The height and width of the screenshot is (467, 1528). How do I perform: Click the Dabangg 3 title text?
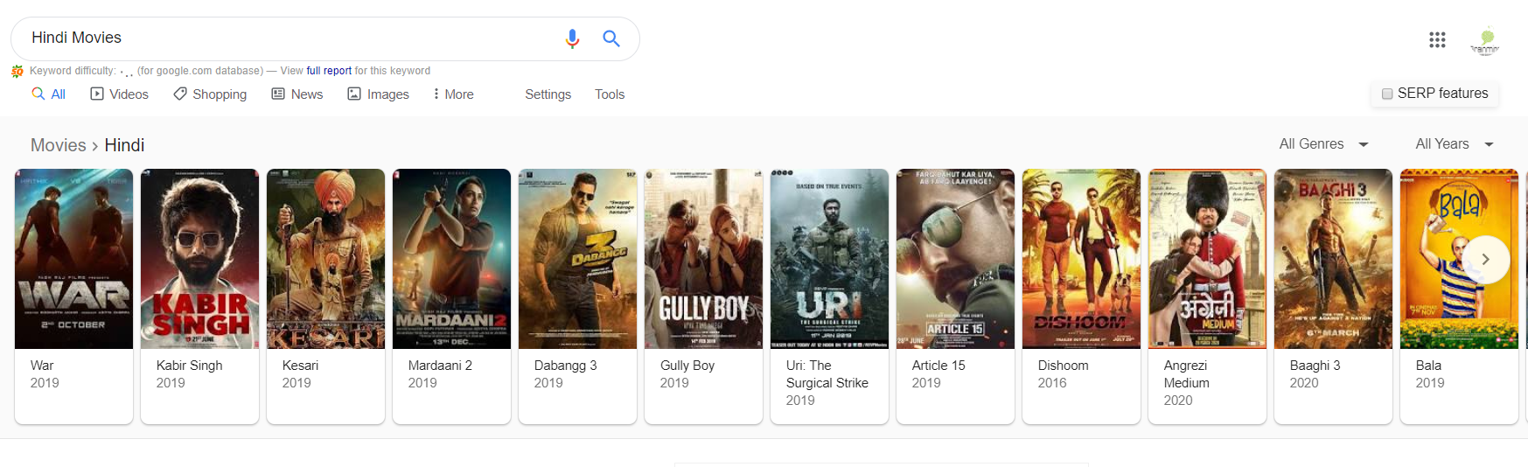tap(565, 366)
